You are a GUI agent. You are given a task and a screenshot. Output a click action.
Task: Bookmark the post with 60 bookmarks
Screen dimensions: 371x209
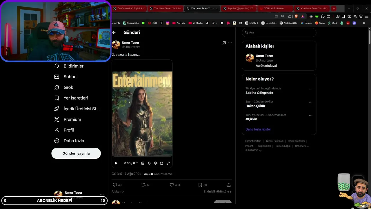click(203, 185)
